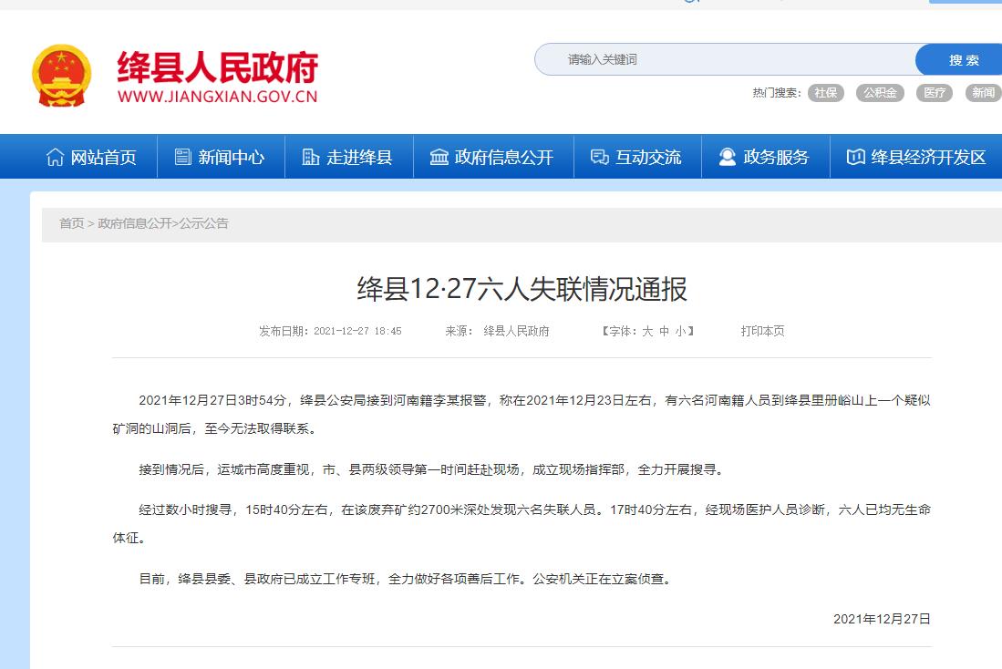
Task: Select the 公积金 hot search tag
Action: click(x=880, y=92)
